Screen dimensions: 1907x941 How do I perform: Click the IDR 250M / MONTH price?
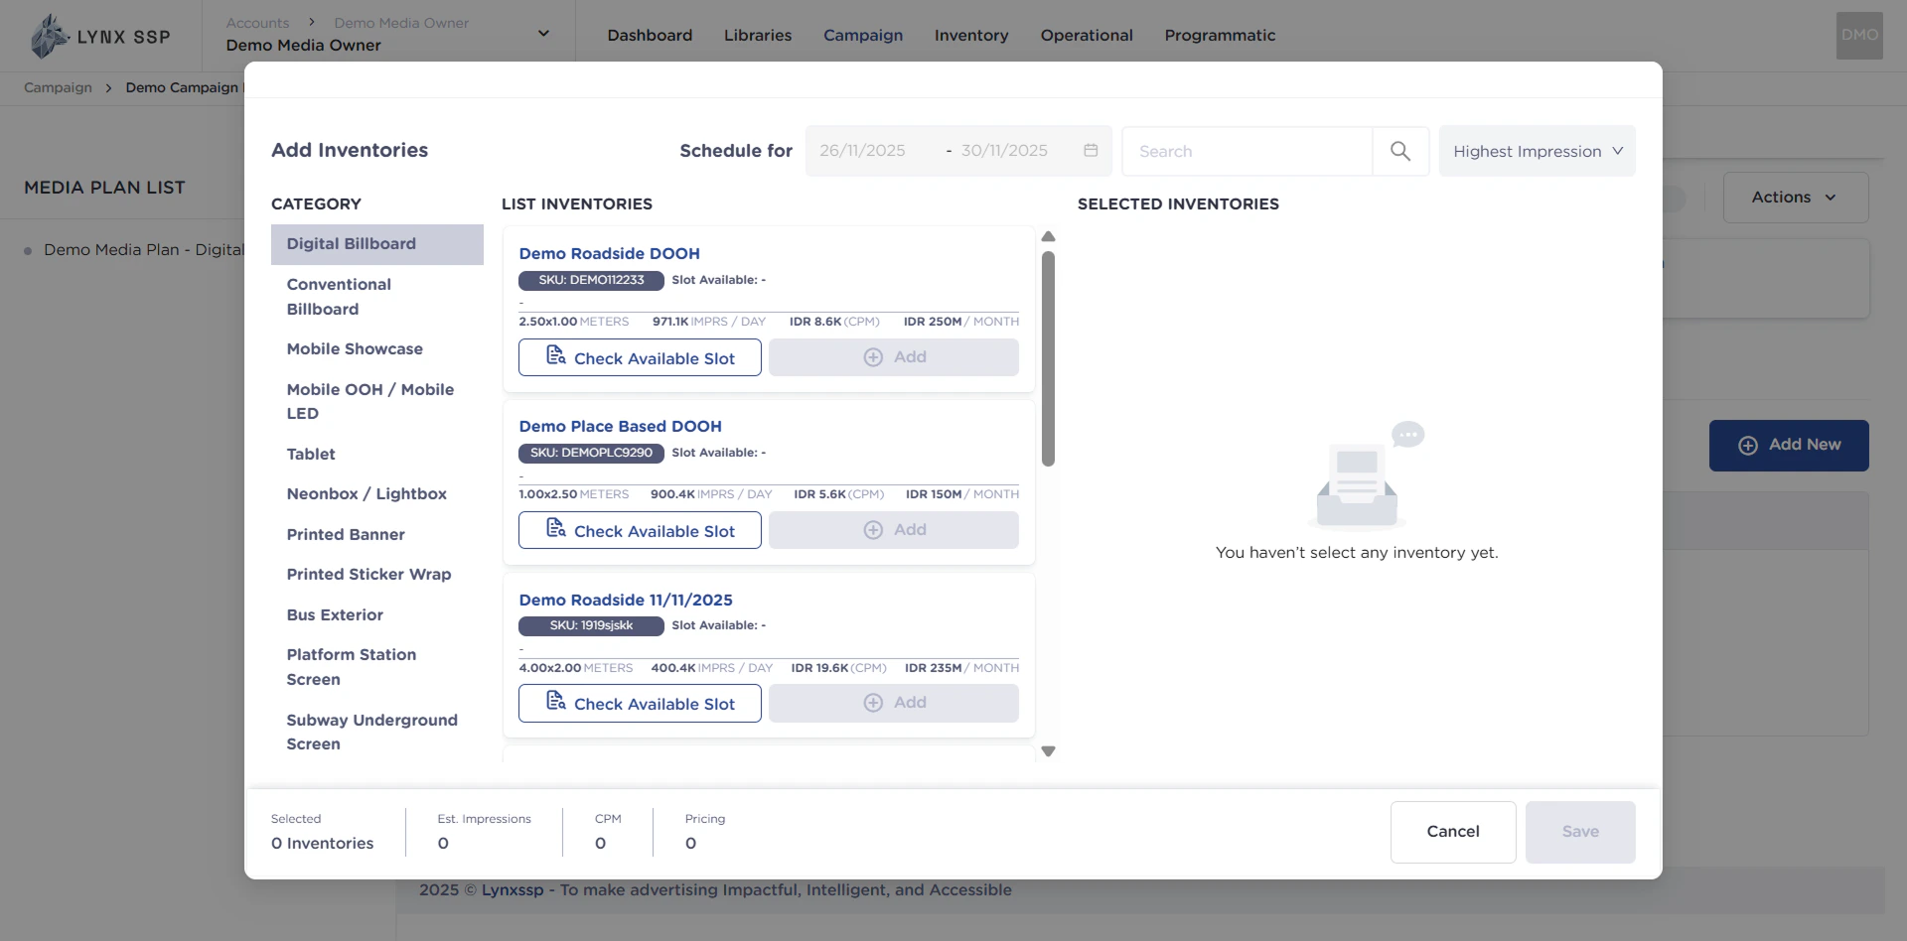click(960, 322)
